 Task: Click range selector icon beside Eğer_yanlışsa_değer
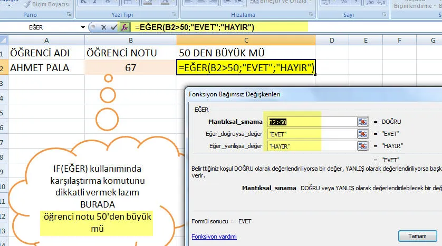click(x=362, y=146)
